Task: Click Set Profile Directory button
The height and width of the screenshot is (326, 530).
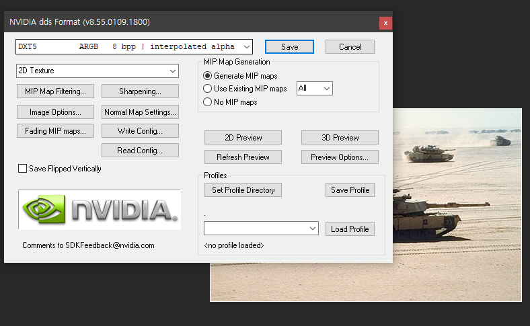Action: 243,190
